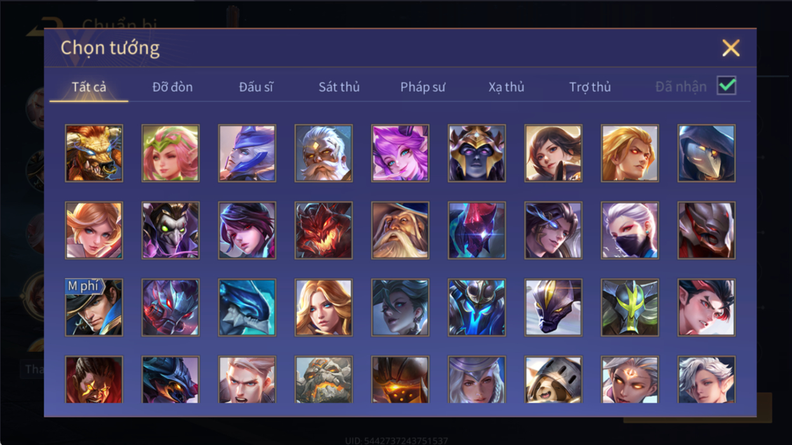Select the purple-haired bunny girl hero
Image resolution: width=792 pixels, height=445 pixels.
point(400,153)
